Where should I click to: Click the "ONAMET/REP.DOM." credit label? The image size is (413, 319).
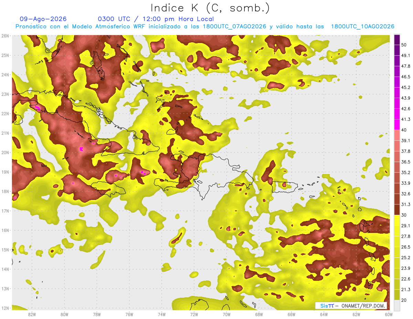[363, 306]
